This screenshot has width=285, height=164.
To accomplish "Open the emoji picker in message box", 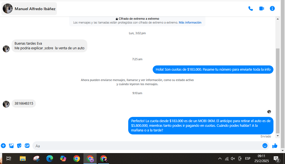I will pos(265,146).
